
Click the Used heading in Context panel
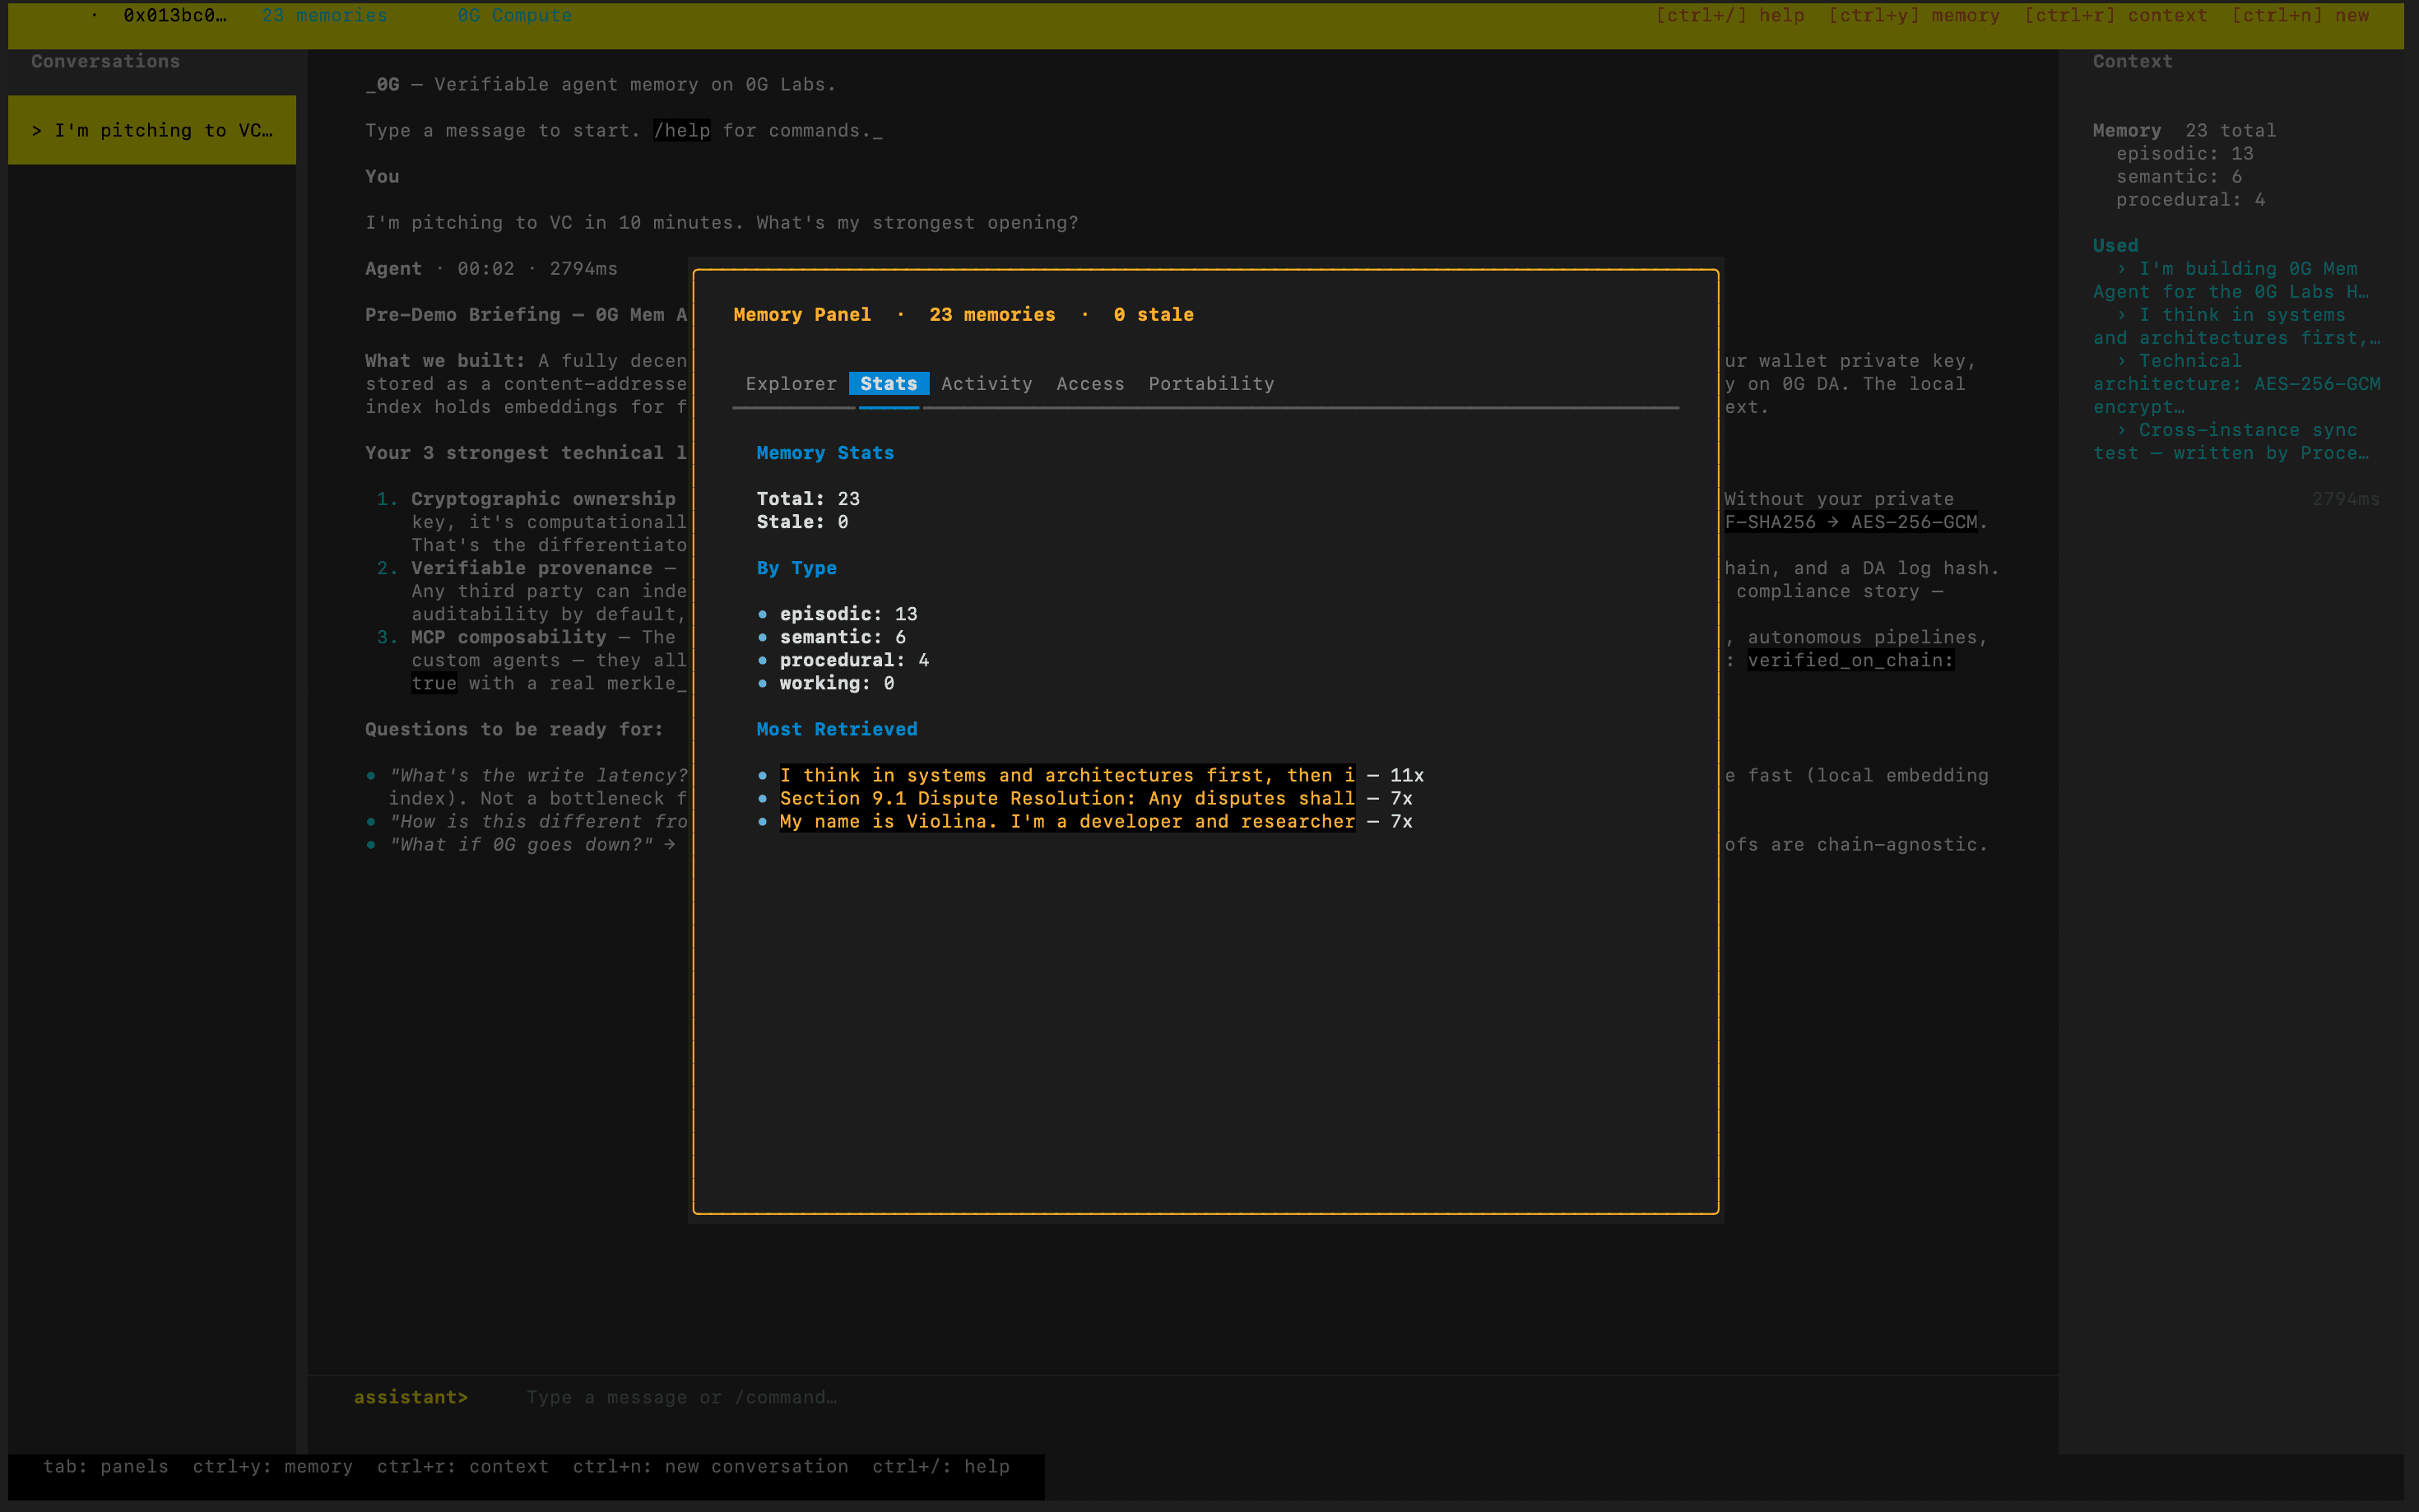point(2115,245)
